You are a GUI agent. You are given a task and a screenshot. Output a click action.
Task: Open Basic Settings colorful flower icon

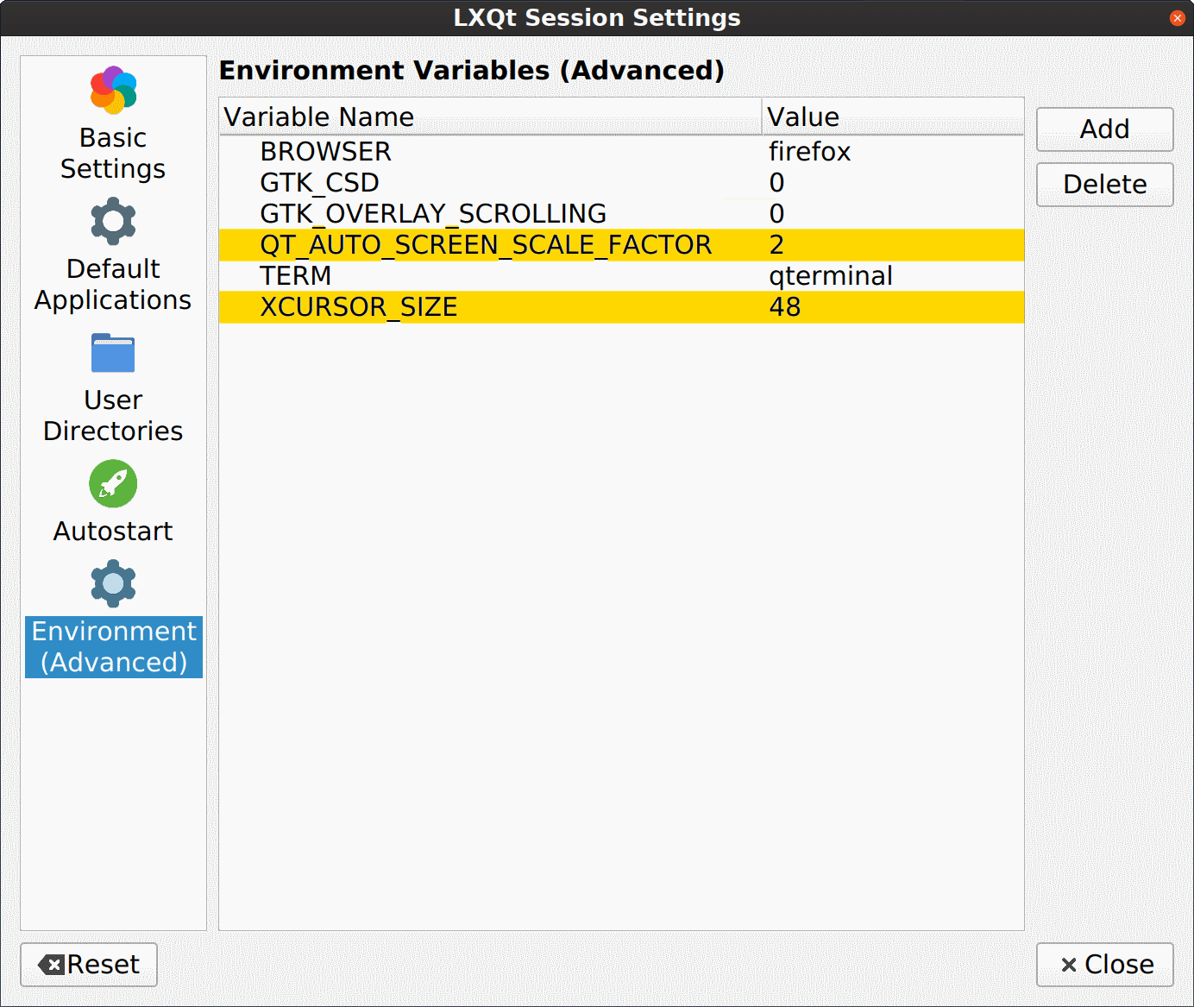coord(113,90)
